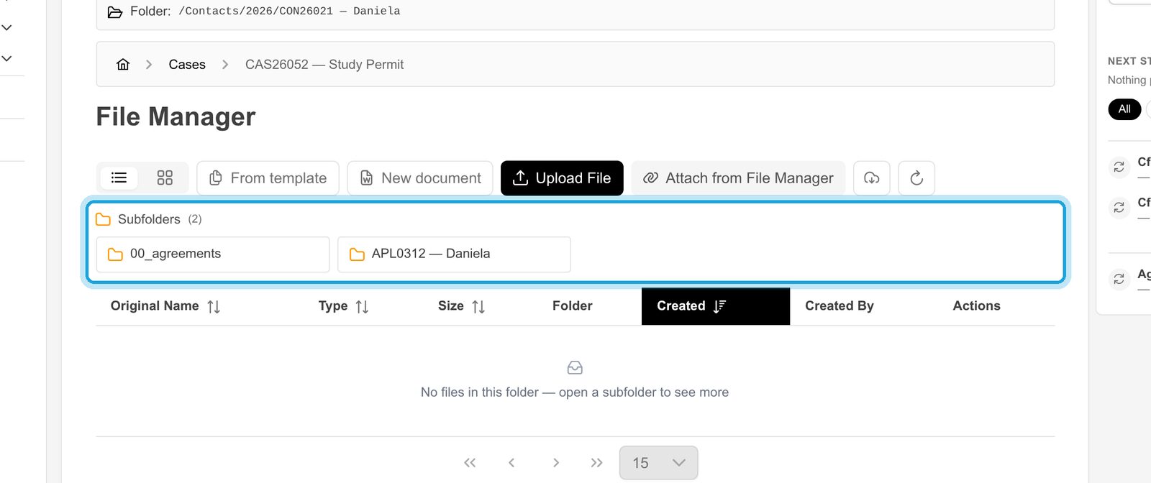The image size is (1151, 483).
Task: Open the APL0312 — Daniela subfolder
Action: coord(454,254)
